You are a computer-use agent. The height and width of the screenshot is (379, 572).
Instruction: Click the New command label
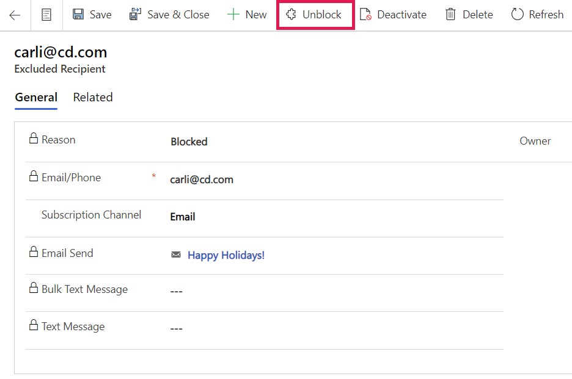coord(256,15)
